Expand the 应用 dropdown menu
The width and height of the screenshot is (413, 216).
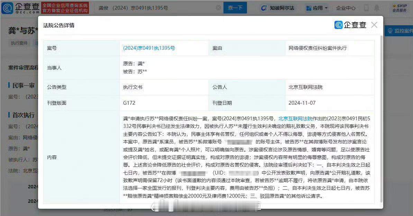point(317,8)
